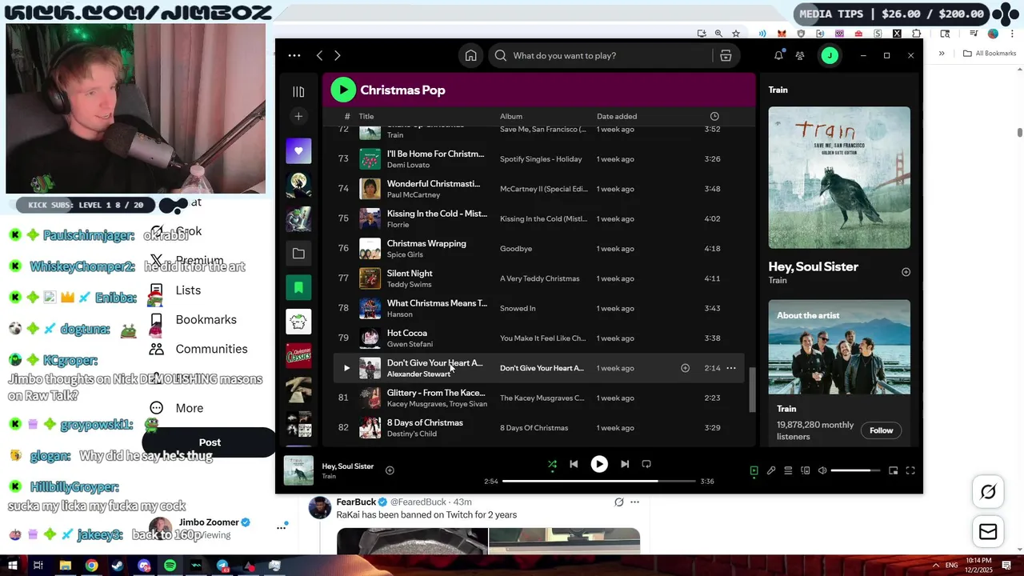Skip to next track
Viewport: 1024px width, 576px height.
coord(625,464)
